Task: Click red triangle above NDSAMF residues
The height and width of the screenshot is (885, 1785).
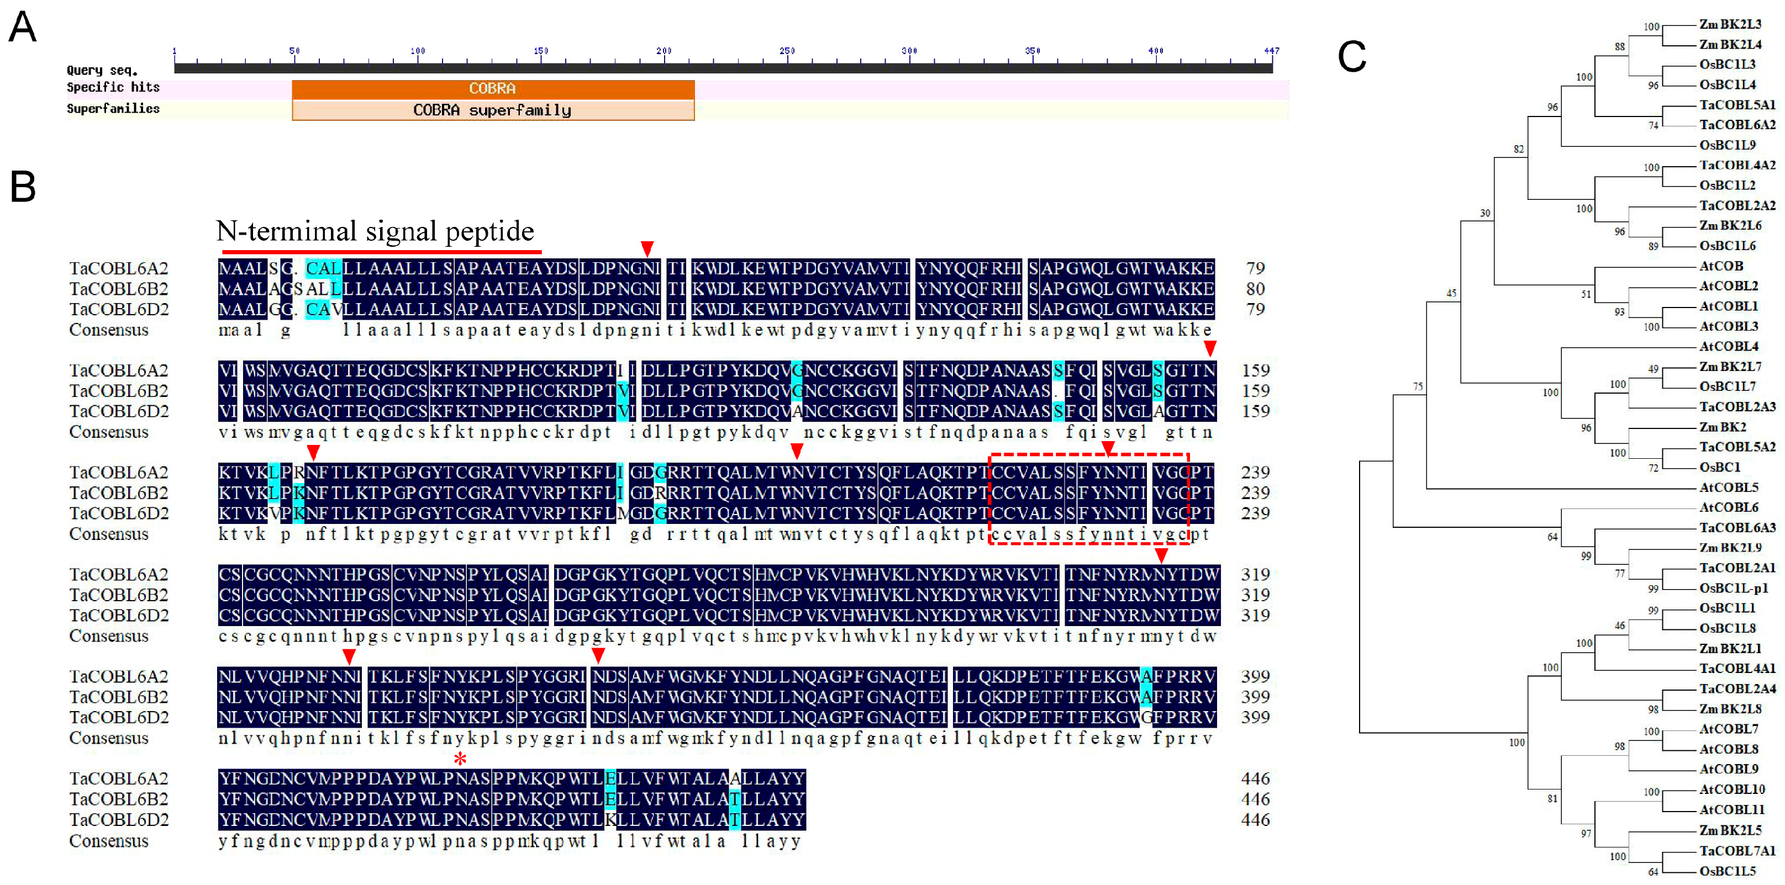Action: [598, 655]
